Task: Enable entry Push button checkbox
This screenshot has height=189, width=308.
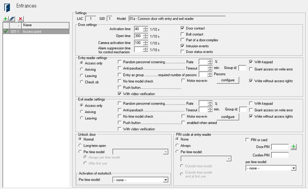Action: coord(120,87)
